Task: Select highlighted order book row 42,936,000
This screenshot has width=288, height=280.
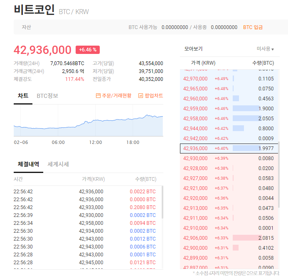Action: point(229,149)
